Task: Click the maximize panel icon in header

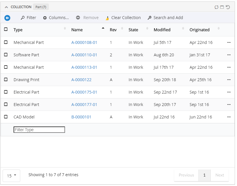Action: pos(222,7)
